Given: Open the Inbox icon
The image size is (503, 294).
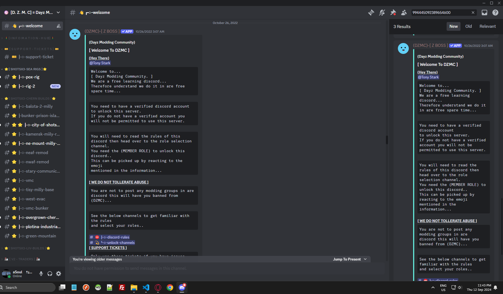Looking at the screenshot, I should (484, 13).
